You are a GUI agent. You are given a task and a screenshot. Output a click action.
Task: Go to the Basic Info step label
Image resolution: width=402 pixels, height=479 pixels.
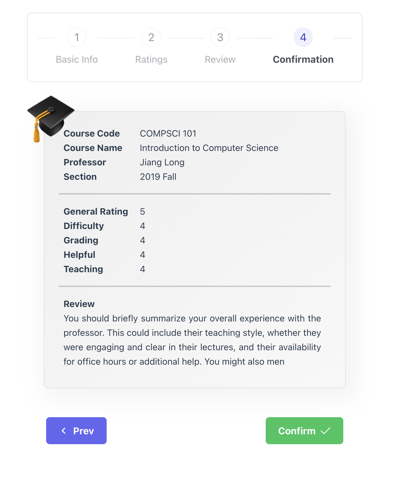click(77, 59)
